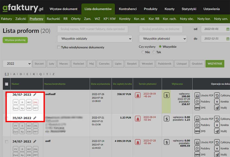Open the Rachunki tab

[x=53, y=19]
